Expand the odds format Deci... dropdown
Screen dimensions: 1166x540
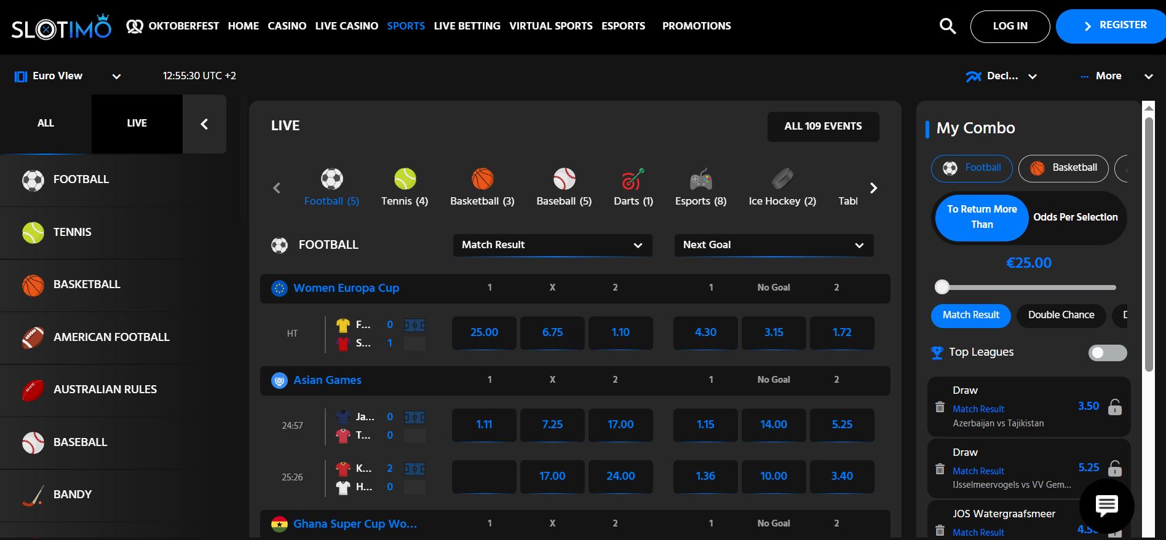click(1001, 76)
